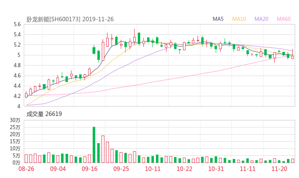299x178 pixels.
Task: Click the 5万 volume axis label
Action: (17, 156)
